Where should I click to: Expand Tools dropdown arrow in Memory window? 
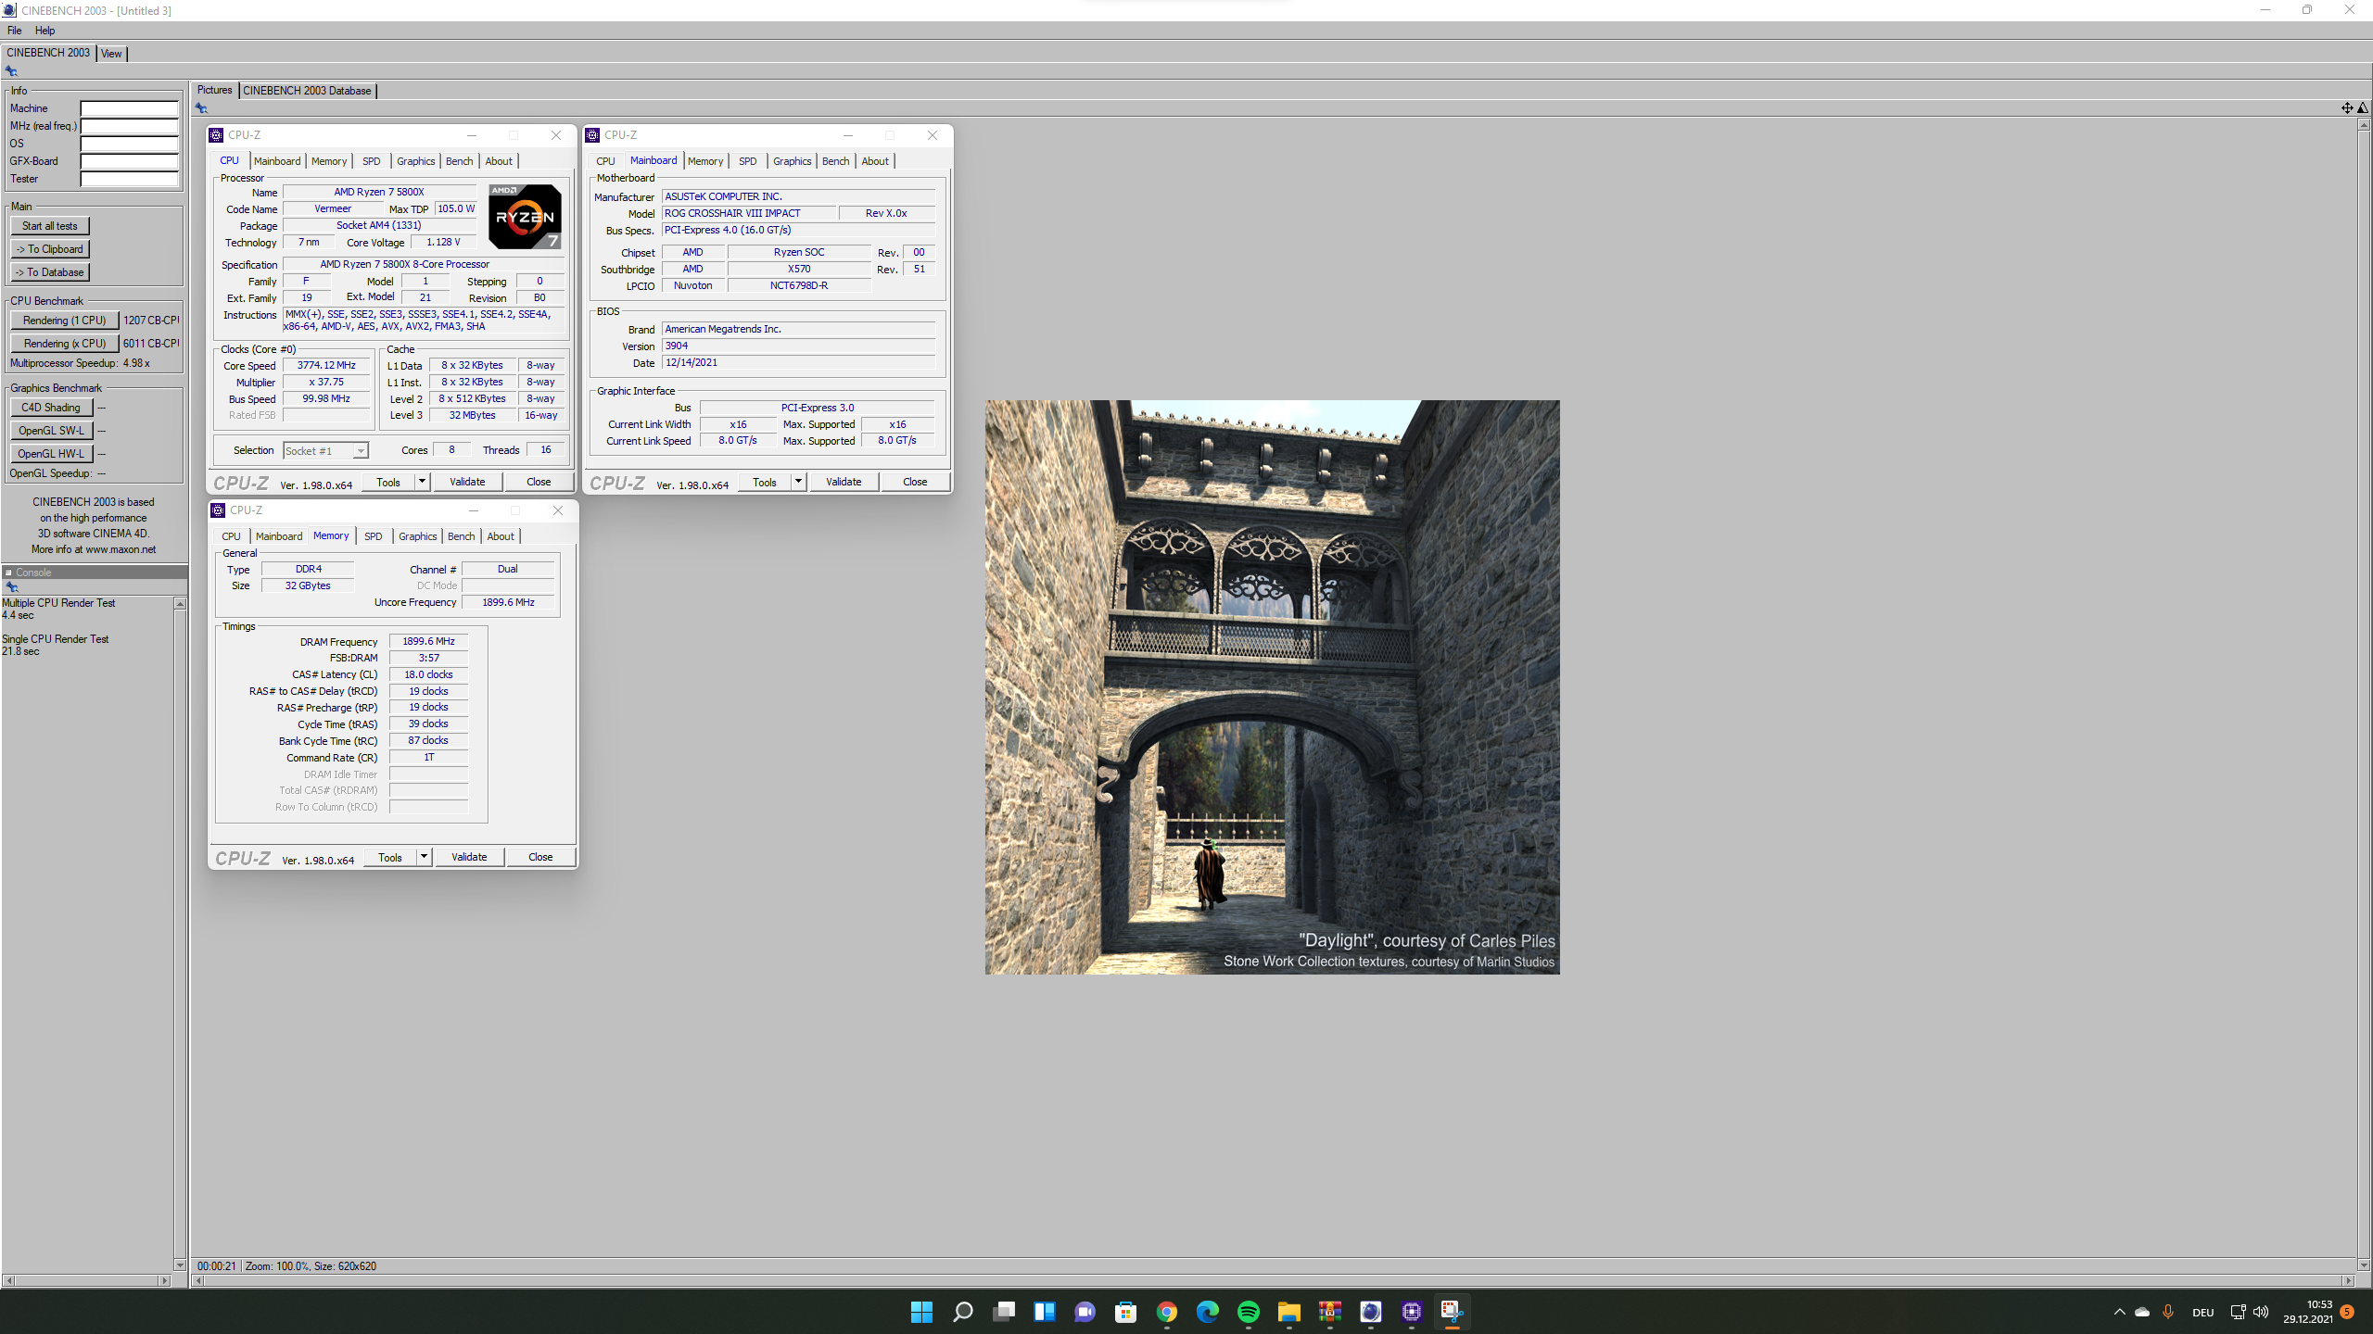tap(424, 857)
